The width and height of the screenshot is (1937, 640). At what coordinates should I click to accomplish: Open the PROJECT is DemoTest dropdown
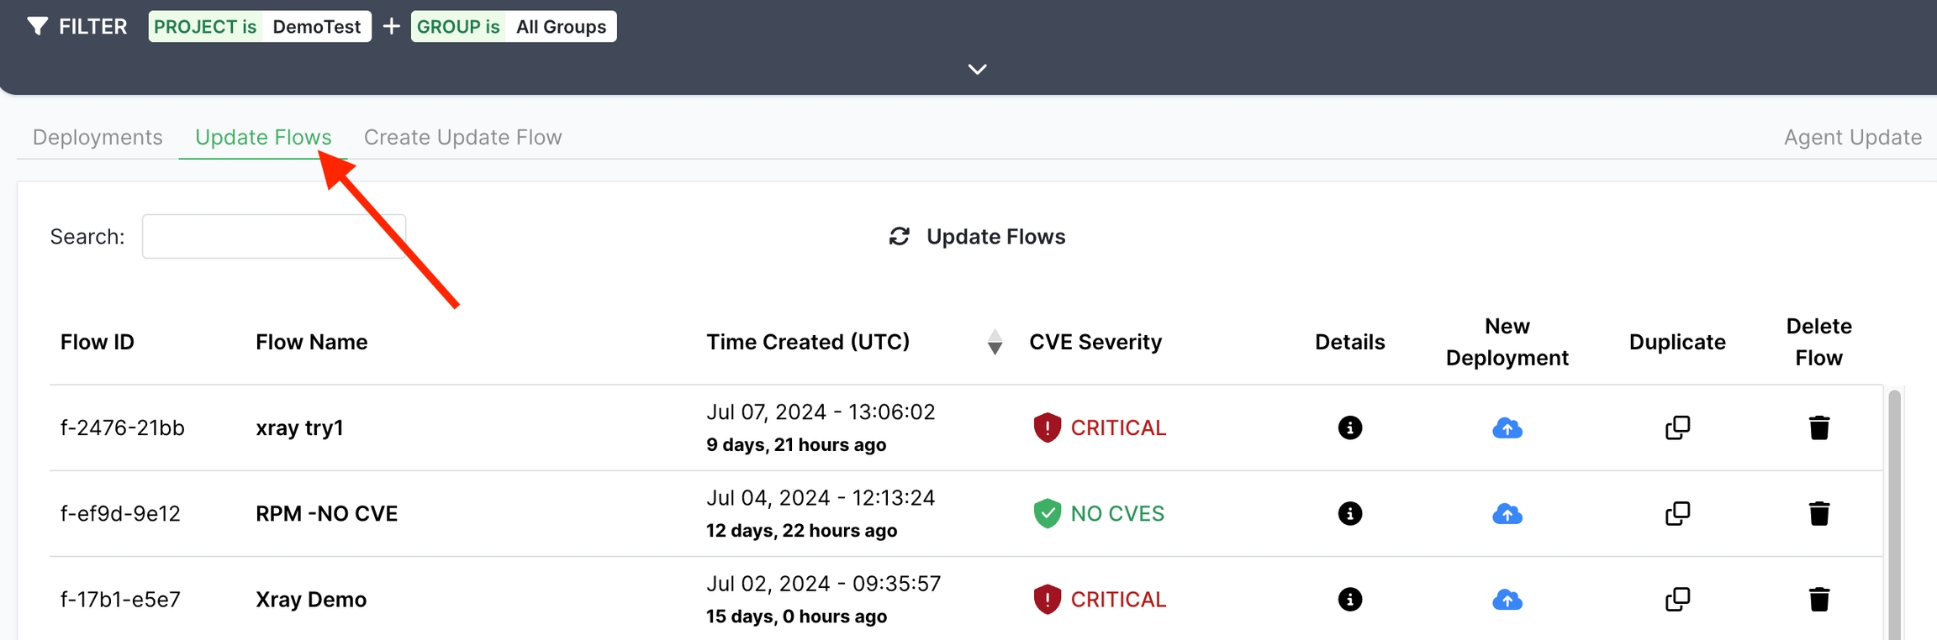click(x=260, y=27)
